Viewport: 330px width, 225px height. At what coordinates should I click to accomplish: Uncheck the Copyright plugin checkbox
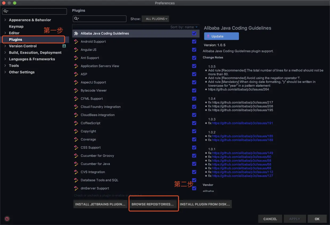tap(194, 131)
